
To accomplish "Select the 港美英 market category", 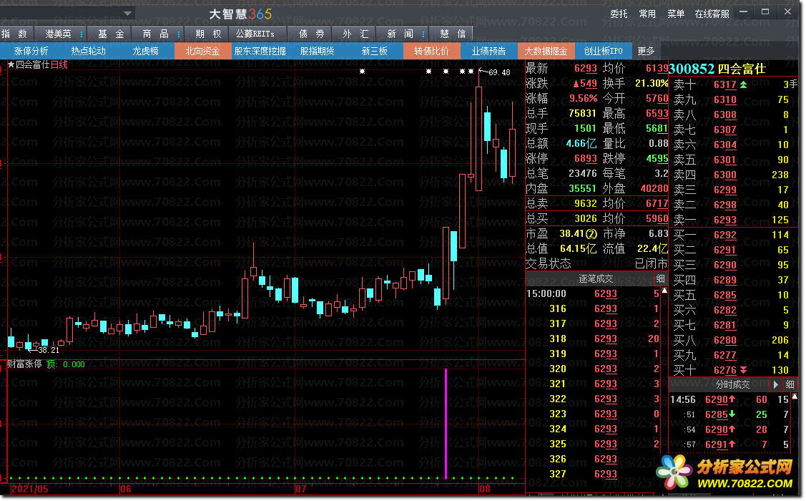I will click(x=57, y=34).
